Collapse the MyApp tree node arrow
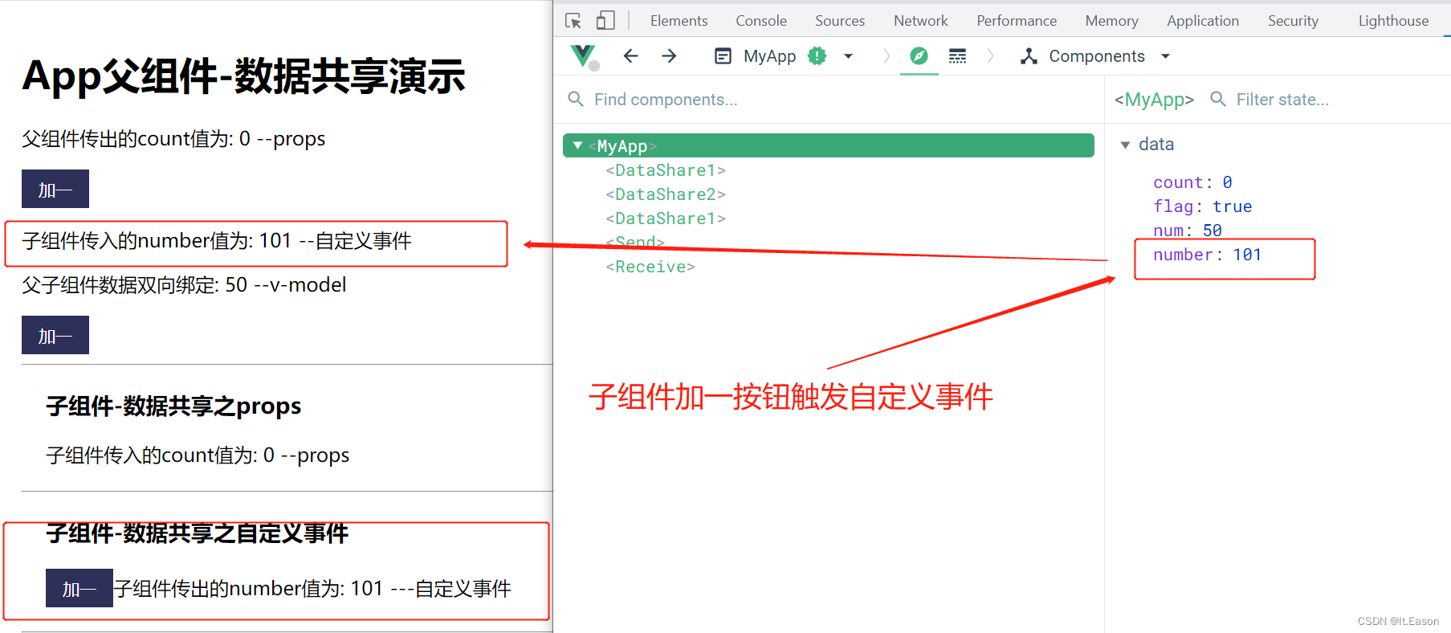Screen dimensions: 1451x633 click(x=577, y=145)
